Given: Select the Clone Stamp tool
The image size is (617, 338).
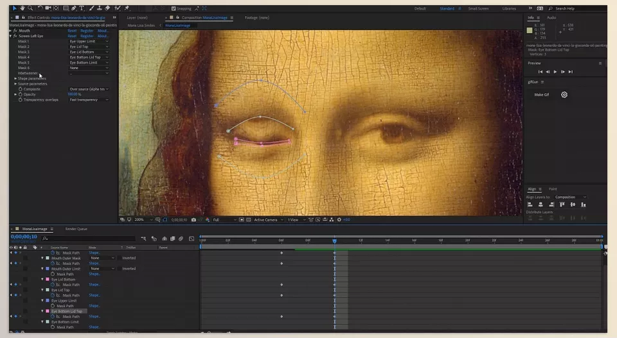Looking at the screenshot, I should (99, 8).
